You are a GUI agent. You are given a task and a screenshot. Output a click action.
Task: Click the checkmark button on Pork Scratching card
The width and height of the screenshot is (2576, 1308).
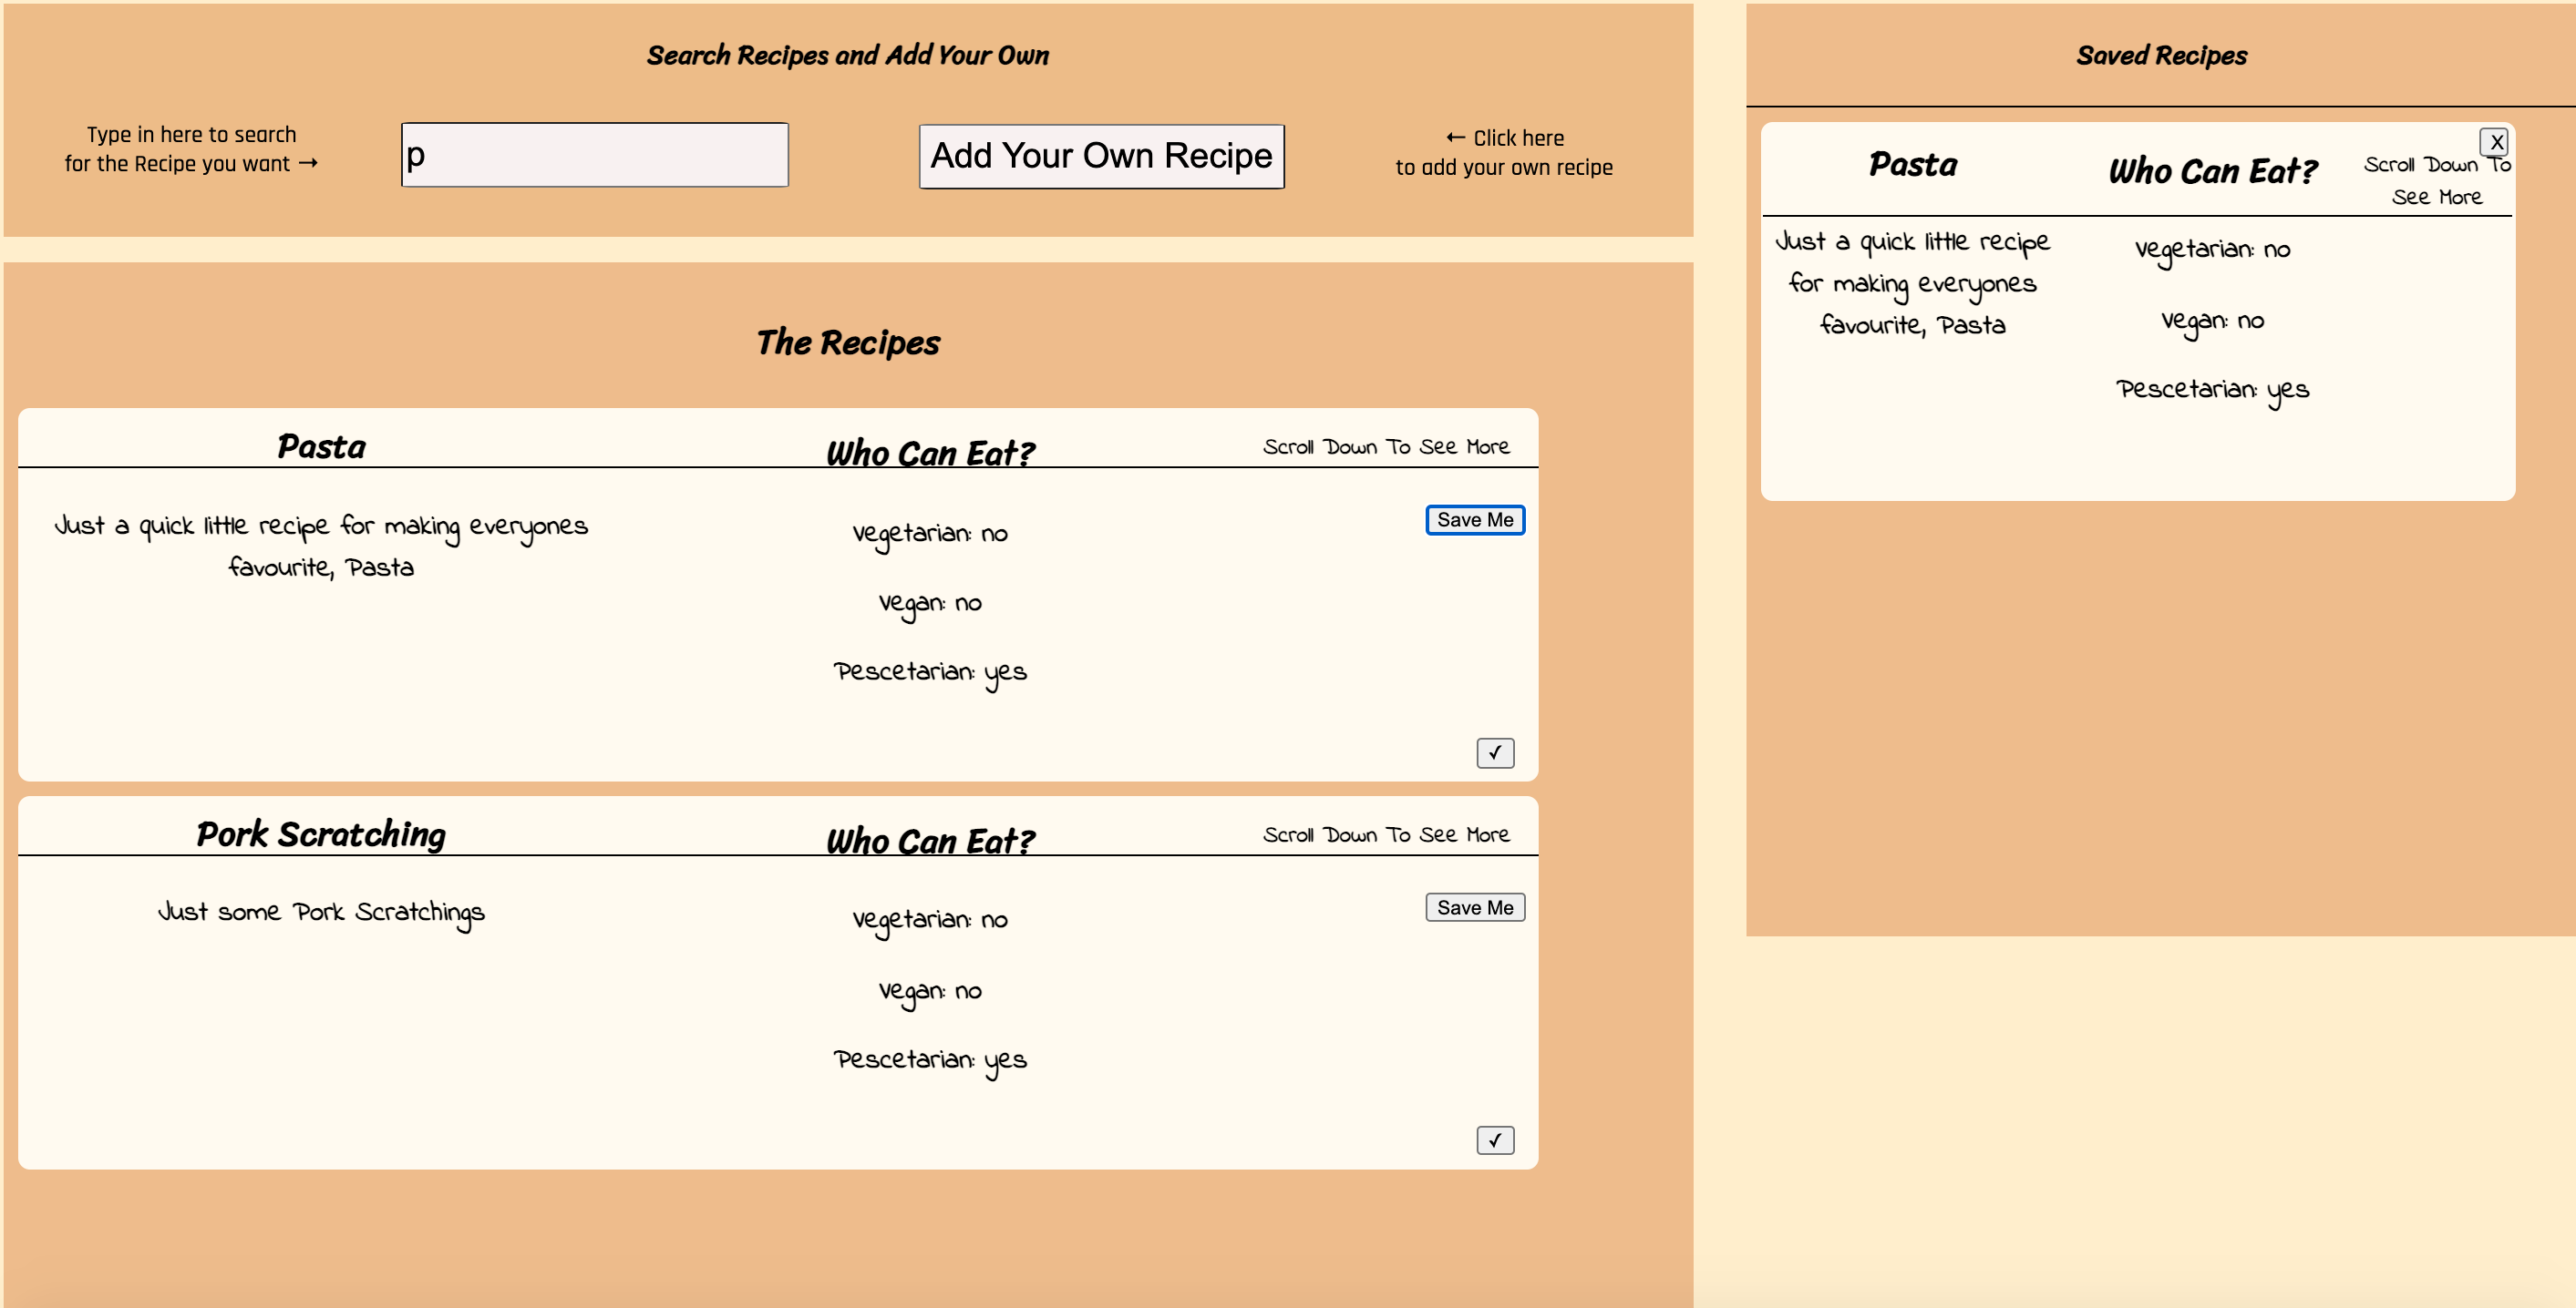[1494, 1140]
